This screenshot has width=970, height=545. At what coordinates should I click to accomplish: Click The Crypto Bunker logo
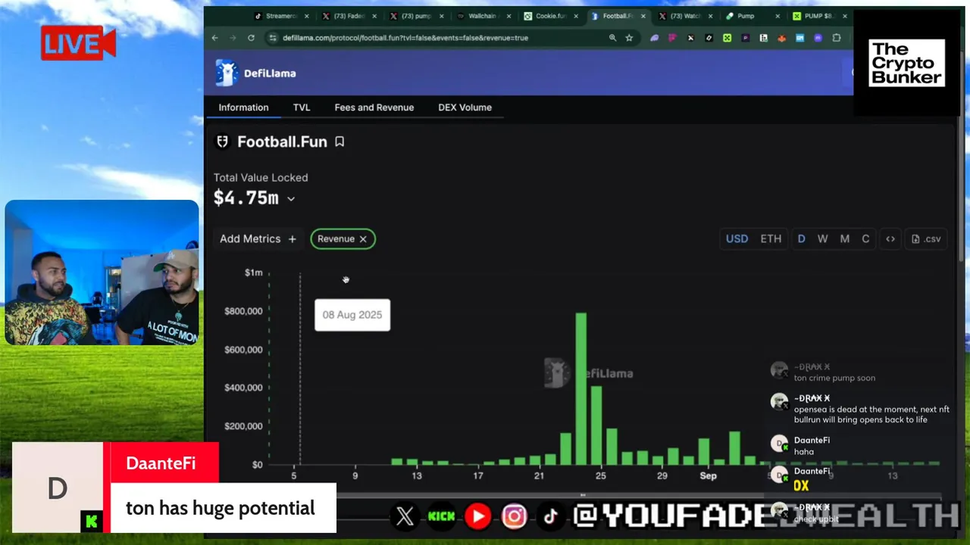click(x=906, y=63)
